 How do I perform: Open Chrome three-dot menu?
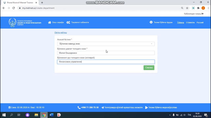click(208, 8)
